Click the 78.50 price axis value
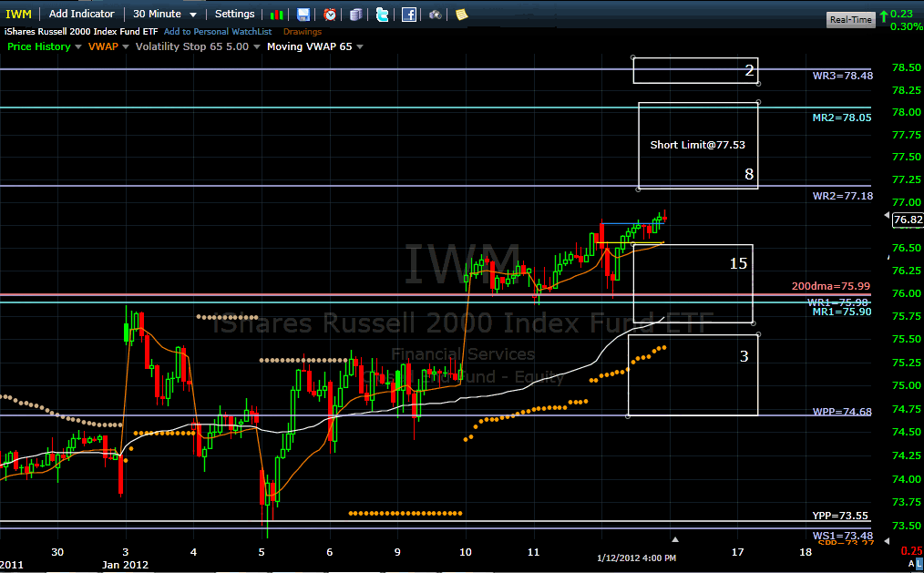The image size is (924, 573). click(x=907, y=67)
